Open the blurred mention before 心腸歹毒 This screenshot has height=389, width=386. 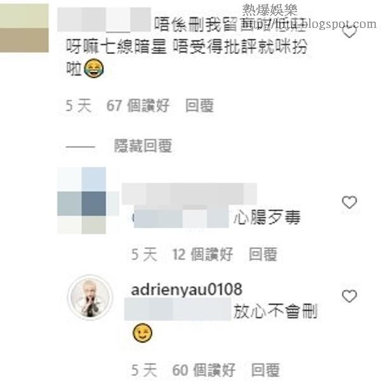coord(181,217)
